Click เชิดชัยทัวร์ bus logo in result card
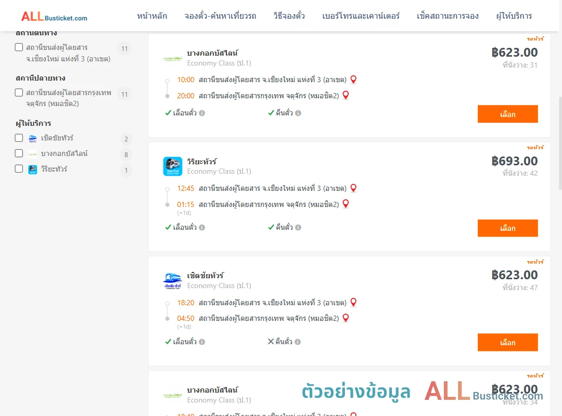The height and width of the screenshot is (416, 562). point(173,281)
